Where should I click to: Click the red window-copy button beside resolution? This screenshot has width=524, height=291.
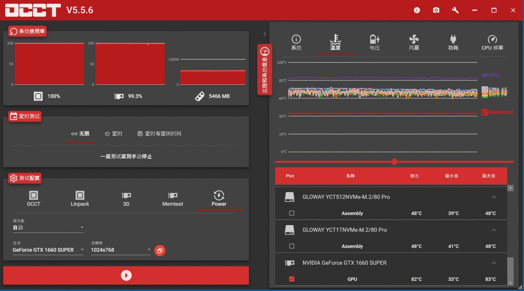[x=160, y=250]
